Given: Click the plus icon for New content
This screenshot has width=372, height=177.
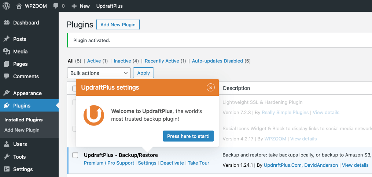Looking at the screenshot, I should (x=74, y=6).
